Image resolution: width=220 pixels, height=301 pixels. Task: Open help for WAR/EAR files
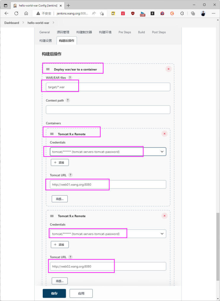click(x=70, y=78)
